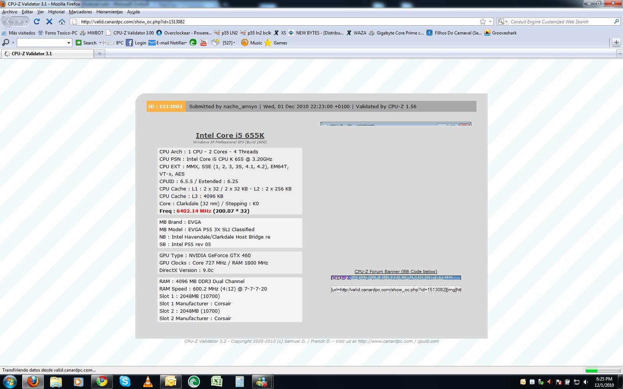Open the CPU-Z Validator 3.00 bookmark
Image resolution: width=623 pixels, height=389 pixels.
(130, 33)
